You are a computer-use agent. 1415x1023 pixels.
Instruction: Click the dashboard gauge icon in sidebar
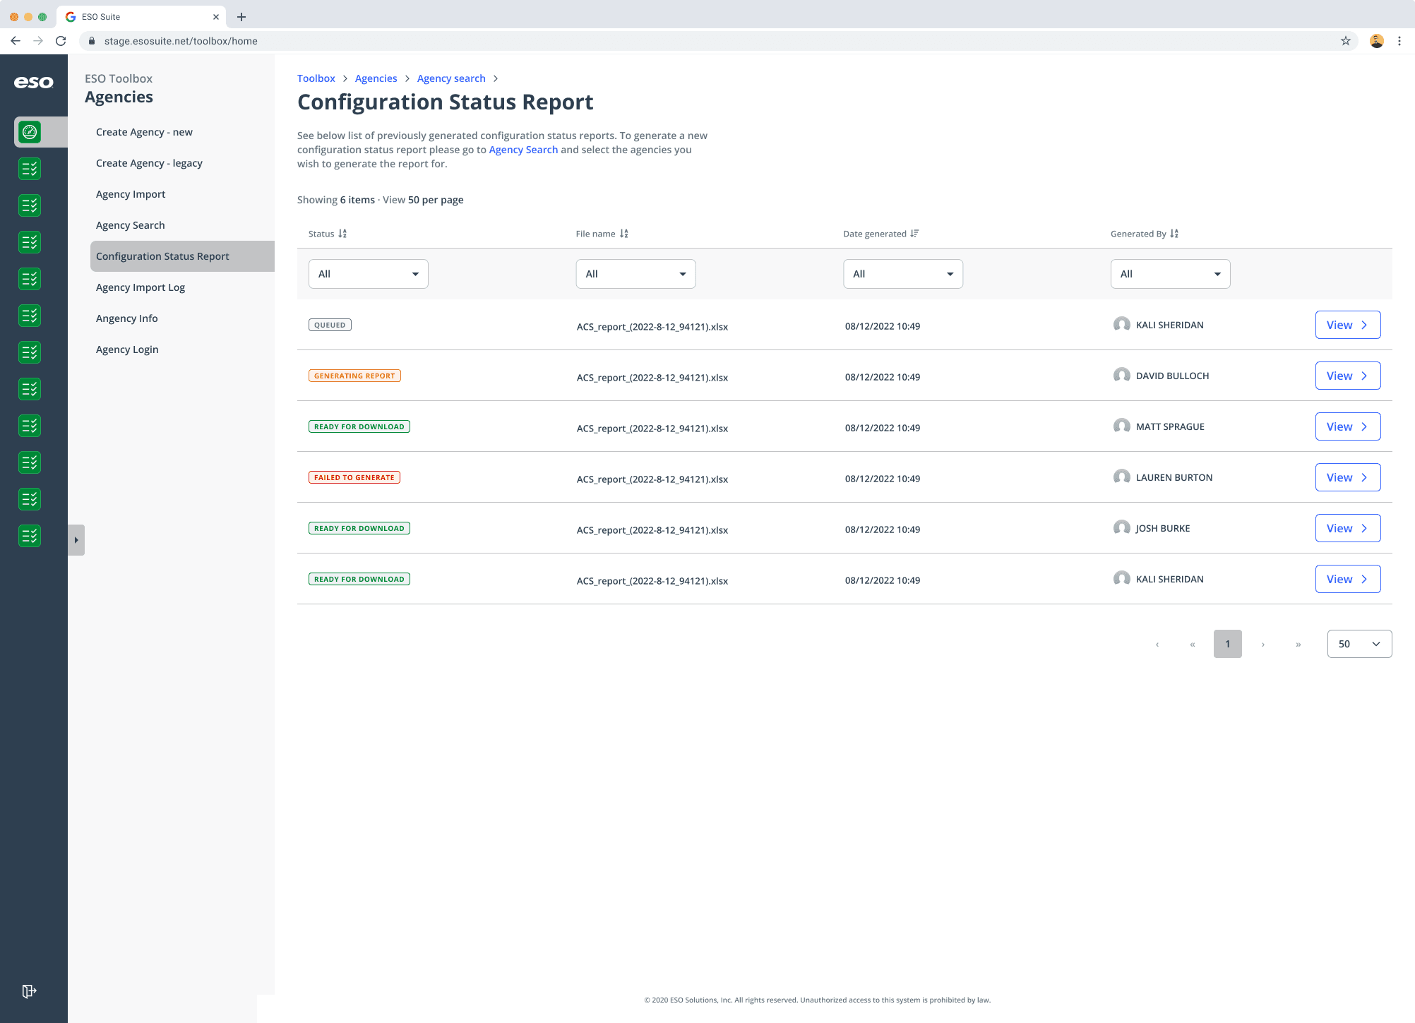coord(30,132)
